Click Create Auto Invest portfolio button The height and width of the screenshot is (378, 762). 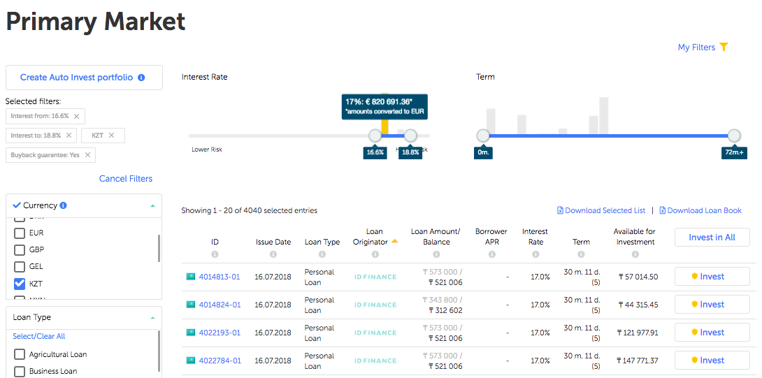[84, 78]
